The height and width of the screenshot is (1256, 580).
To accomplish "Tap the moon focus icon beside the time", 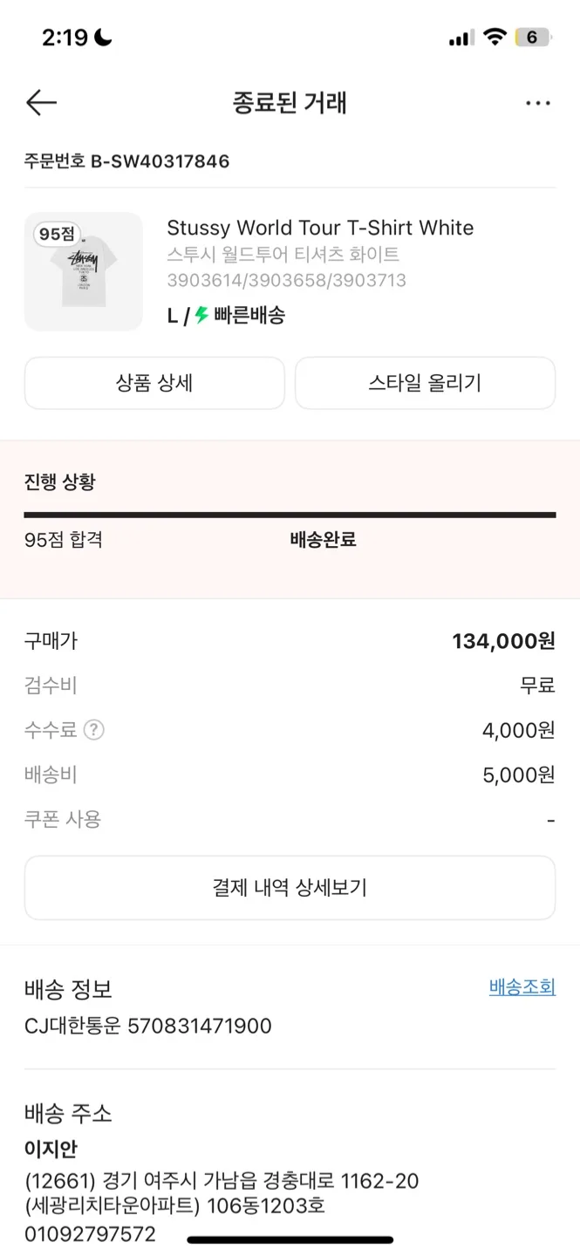I will click(x=104, y=38).
